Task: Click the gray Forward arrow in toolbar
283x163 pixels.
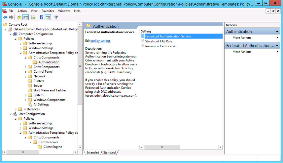Action: click(x=11, y=17)
